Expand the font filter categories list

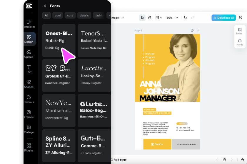tap(109, 15)
